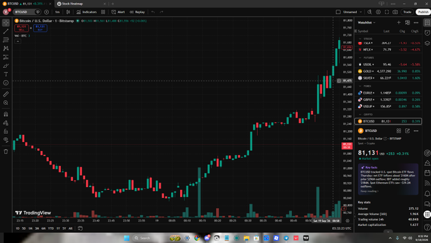Viewport: 431px width, 243px height.
Task: Select the trend line drawing tool
Action: click(x=6, y=31)
